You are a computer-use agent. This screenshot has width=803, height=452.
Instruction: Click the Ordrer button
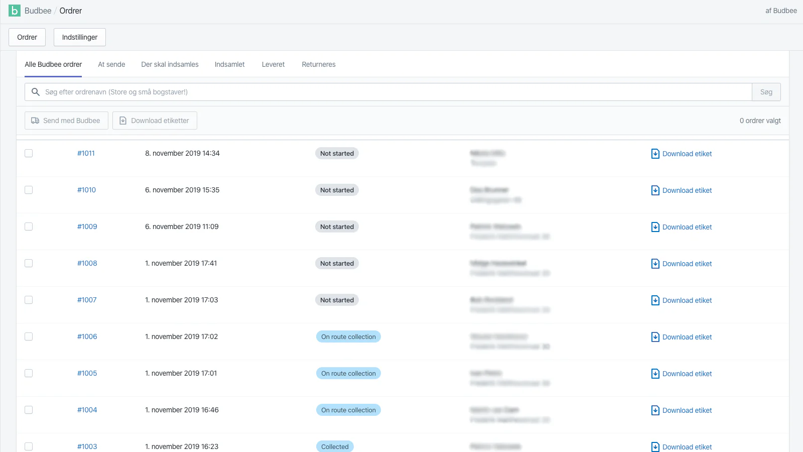27,37
